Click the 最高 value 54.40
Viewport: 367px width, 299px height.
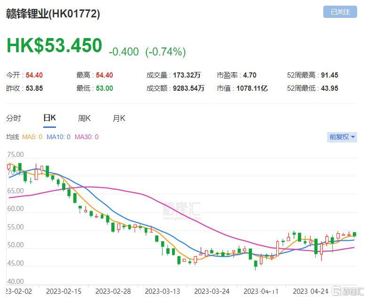click(x=104, y=75)
